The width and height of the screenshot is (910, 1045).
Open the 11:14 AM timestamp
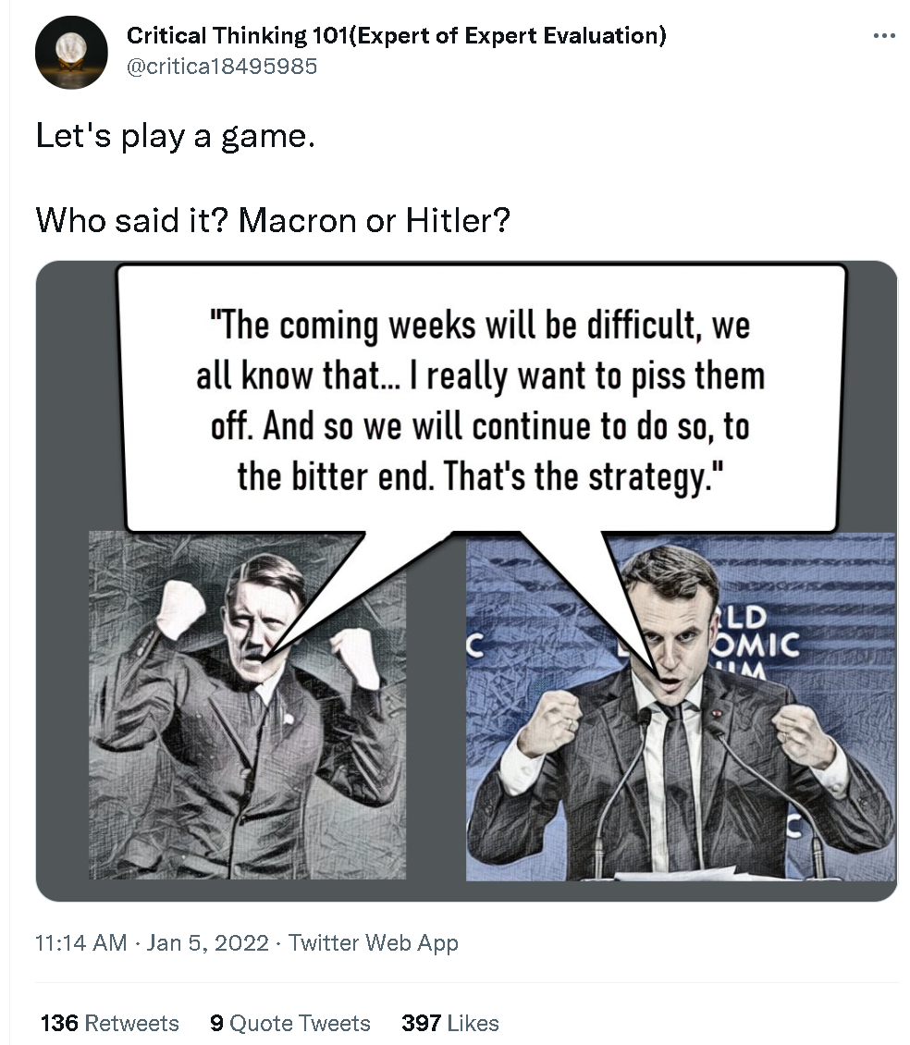click(x=80, y=942)
